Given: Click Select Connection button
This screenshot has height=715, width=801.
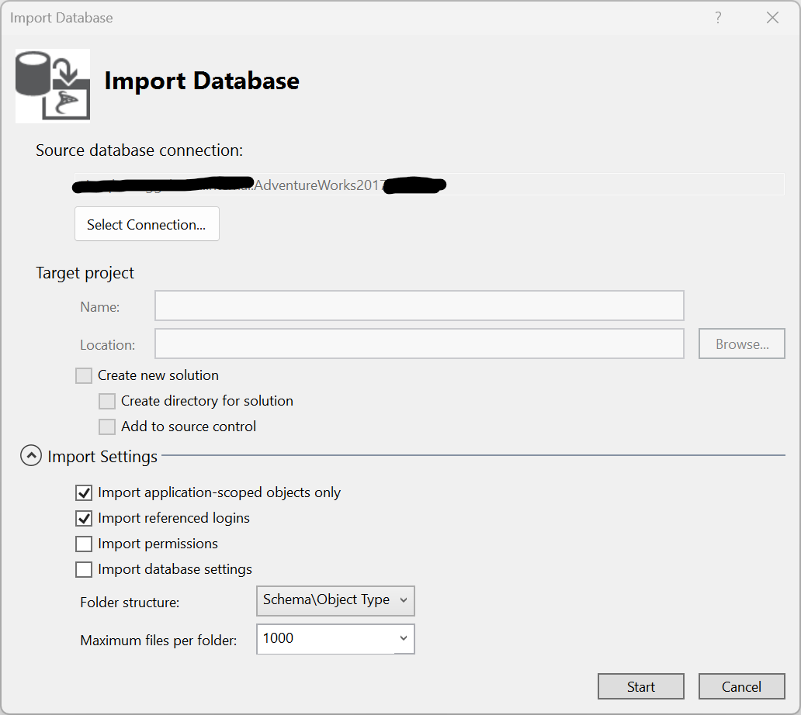Looking at the screenshot, I should 147,223.
